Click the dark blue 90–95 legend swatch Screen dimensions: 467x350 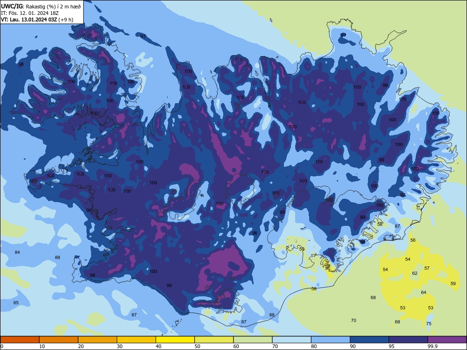click(369, 340)
